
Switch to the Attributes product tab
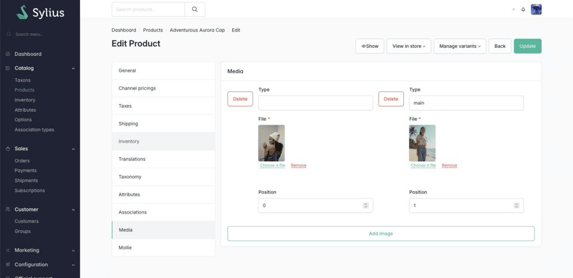163,195
